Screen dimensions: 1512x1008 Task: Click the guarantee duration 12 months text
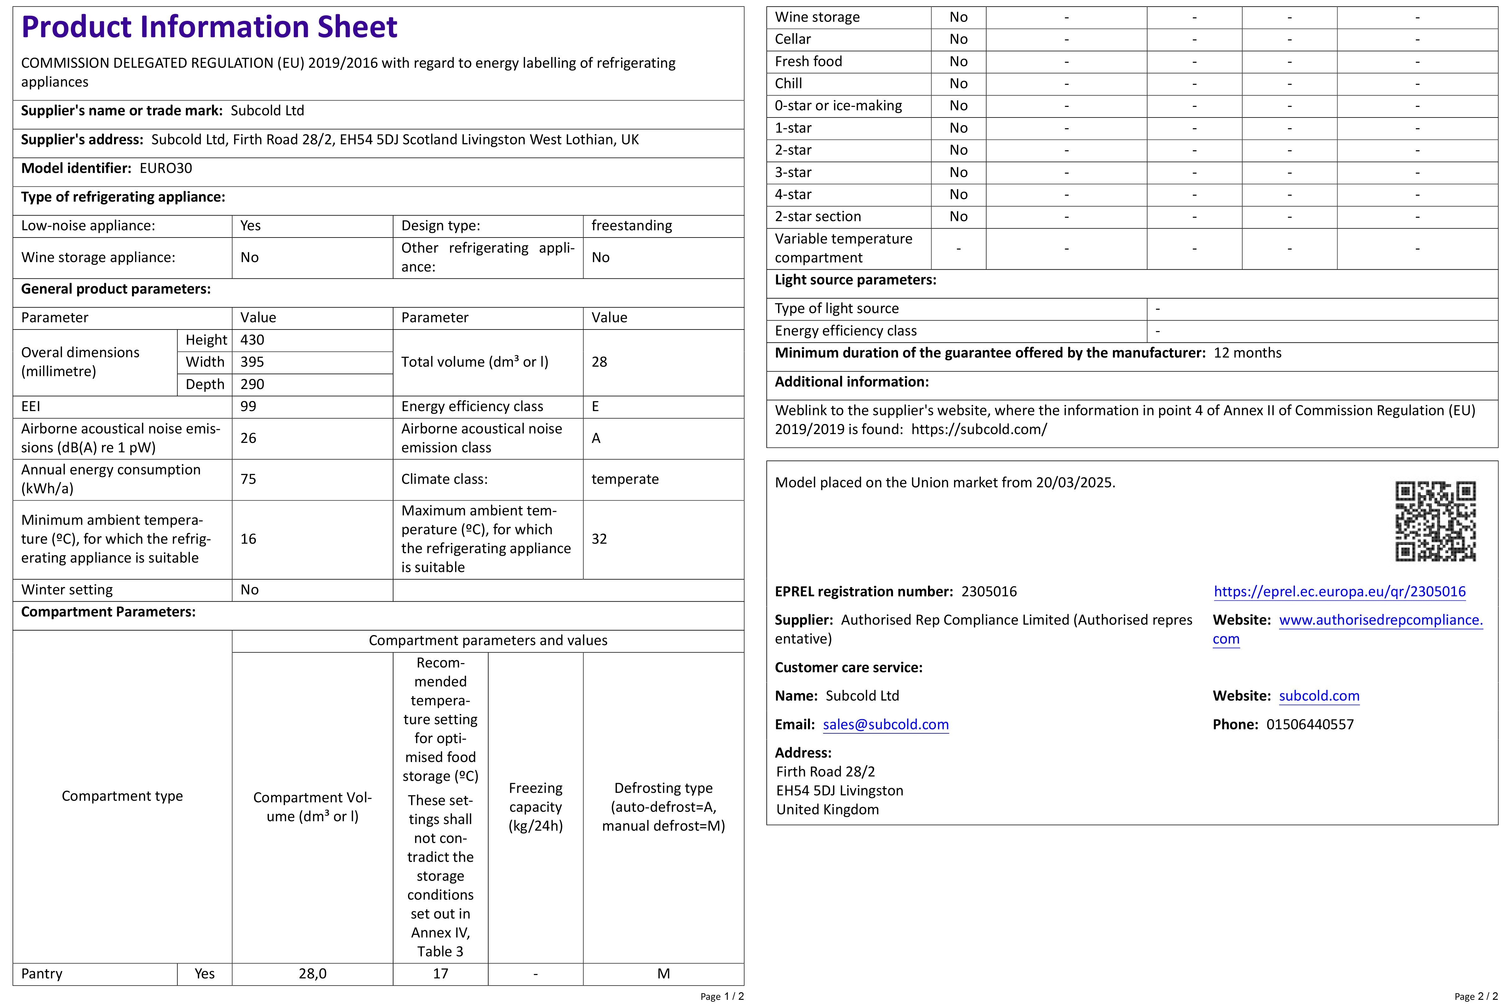coord(1247,353)
